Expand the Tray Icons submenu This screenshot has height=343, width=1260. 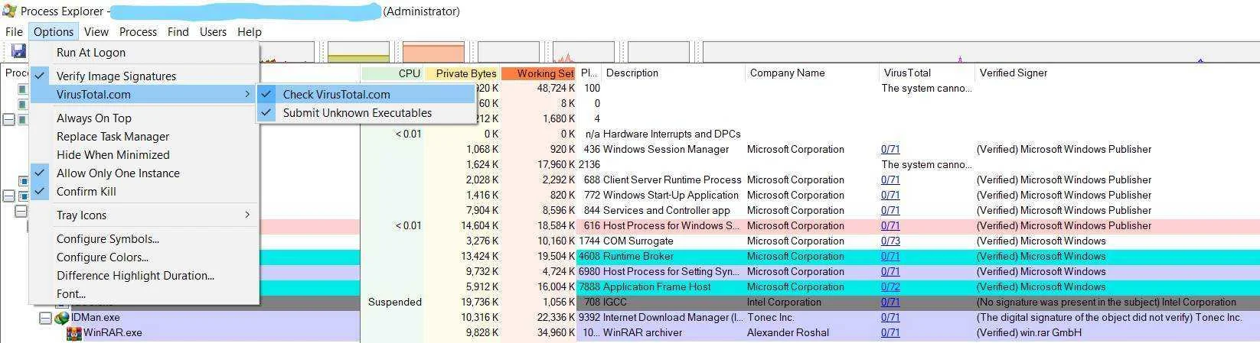coord(145,215)
